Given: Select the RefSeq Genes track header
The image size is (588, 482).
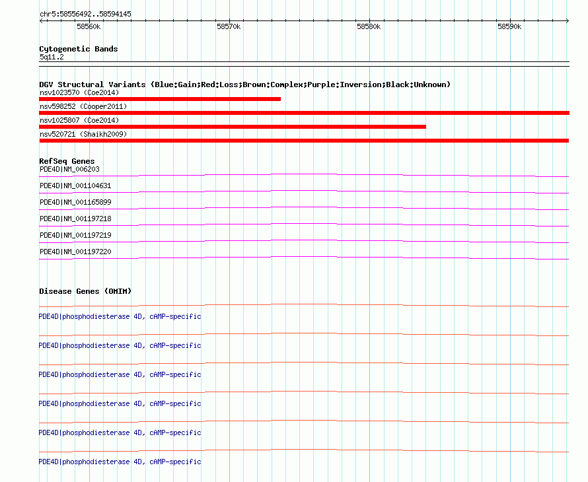Looking at the screenshot, I should click(x=67, y=161).
